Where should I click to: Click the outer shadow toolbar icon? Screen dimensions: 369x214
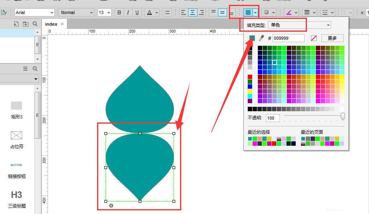pos(266,12)
